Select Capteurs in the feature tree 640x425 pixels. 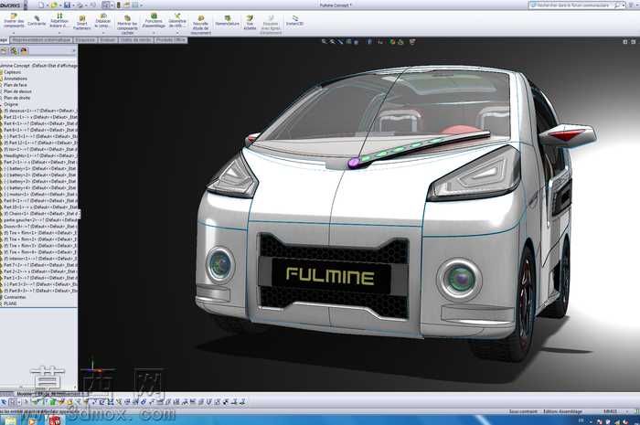click(12, 72)
